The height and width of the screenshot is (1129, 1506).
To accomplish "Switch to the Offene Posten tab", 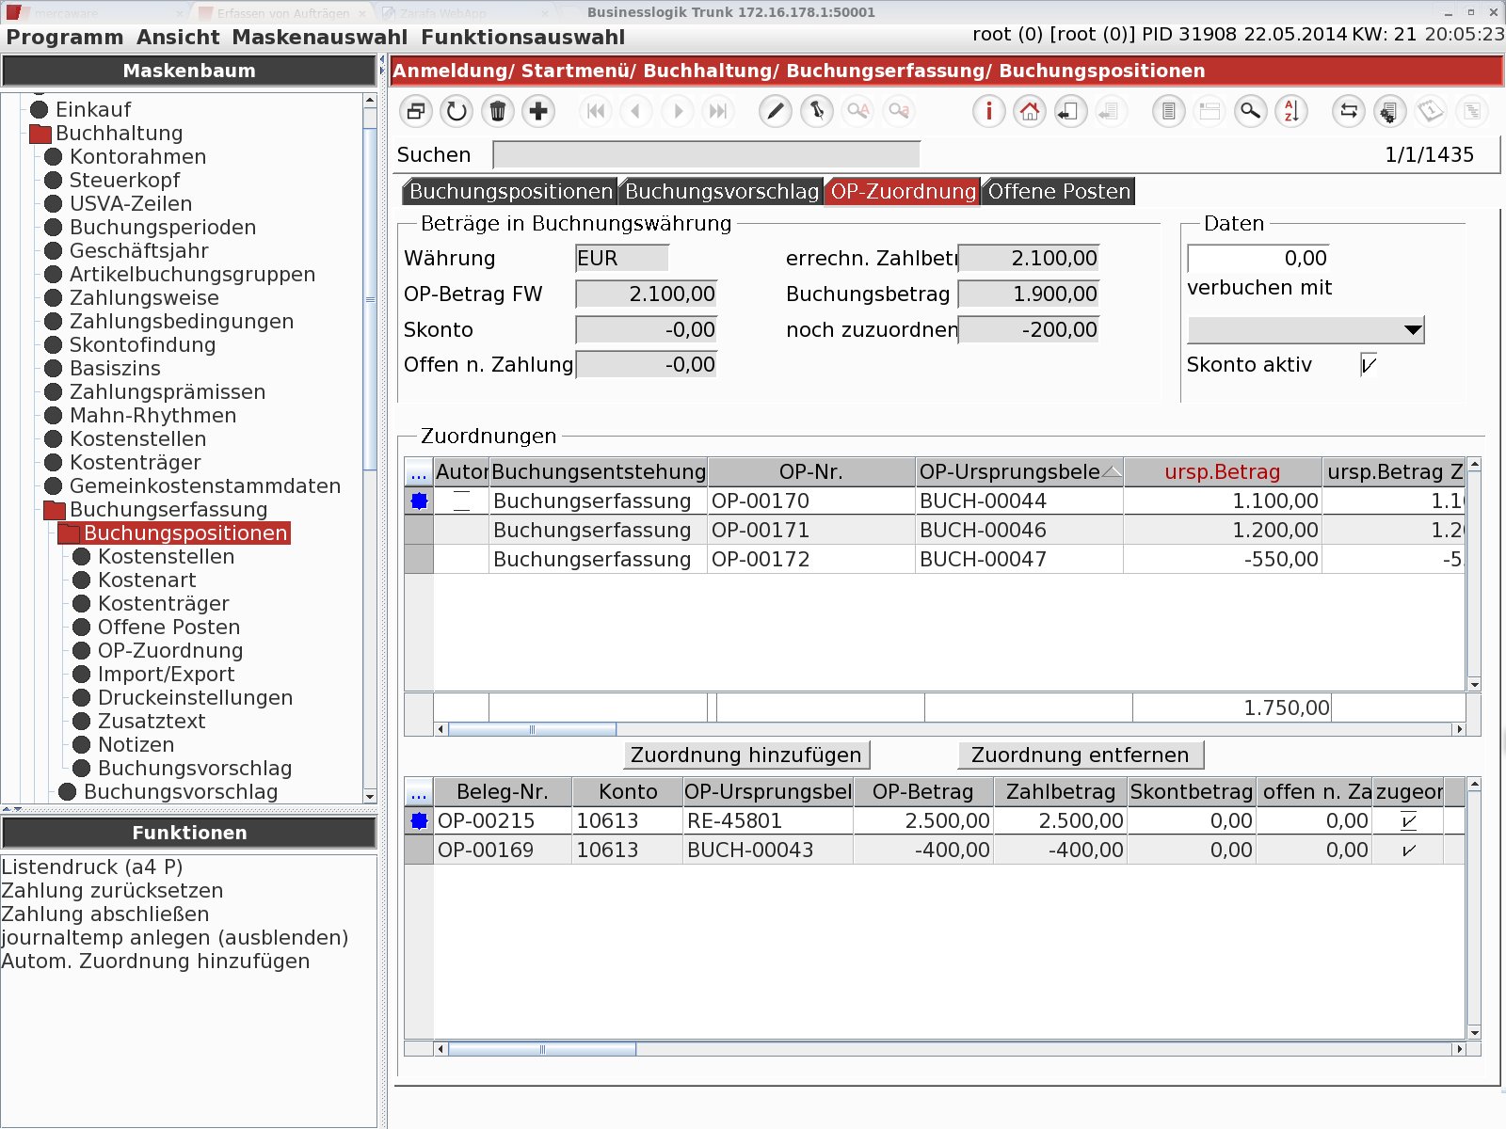I will click(1059, 191).
